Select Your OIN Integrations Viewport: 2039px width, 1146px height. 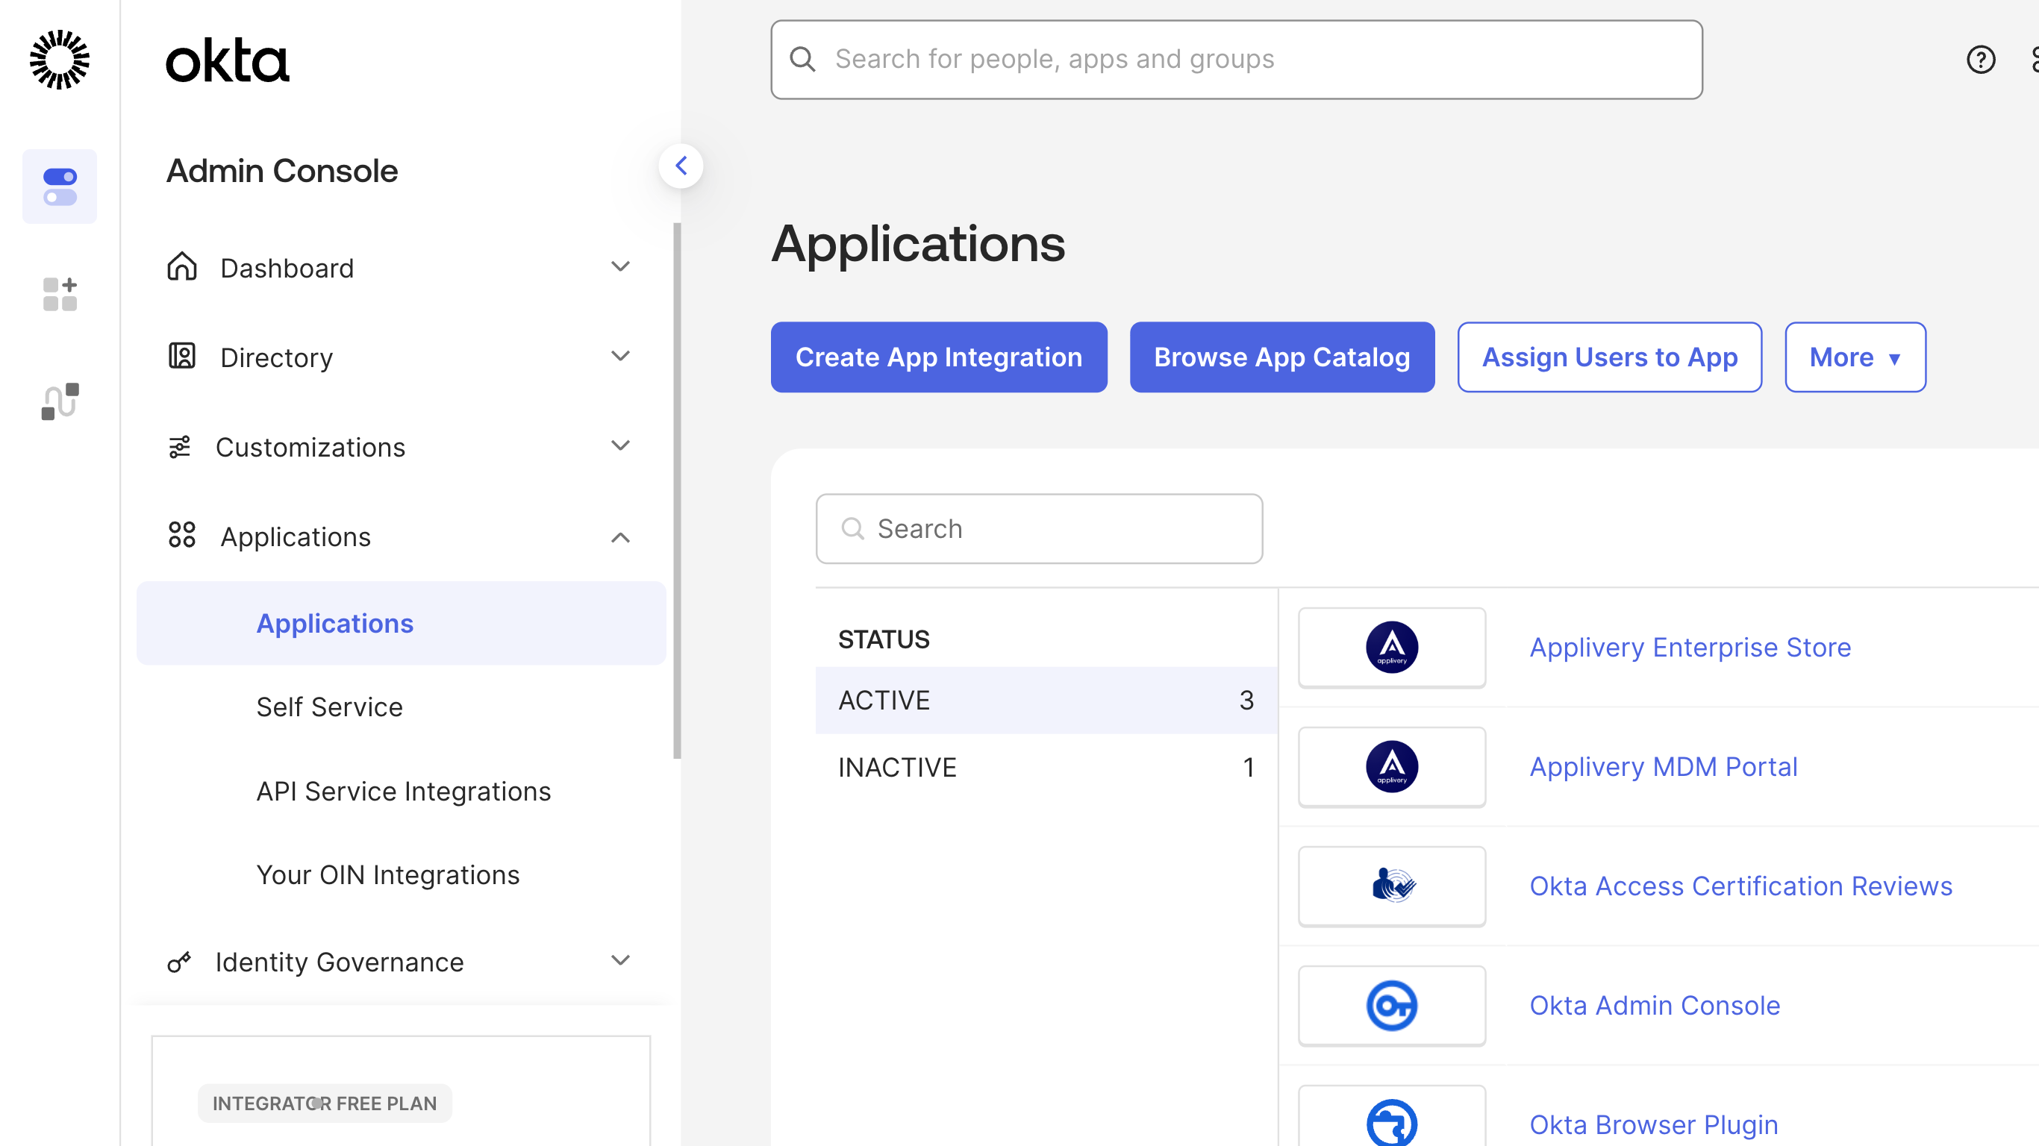[387, 874]
